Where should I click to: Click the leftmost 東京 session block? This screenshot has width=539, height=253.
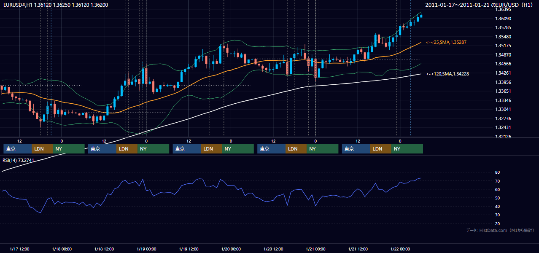[18, 149]
